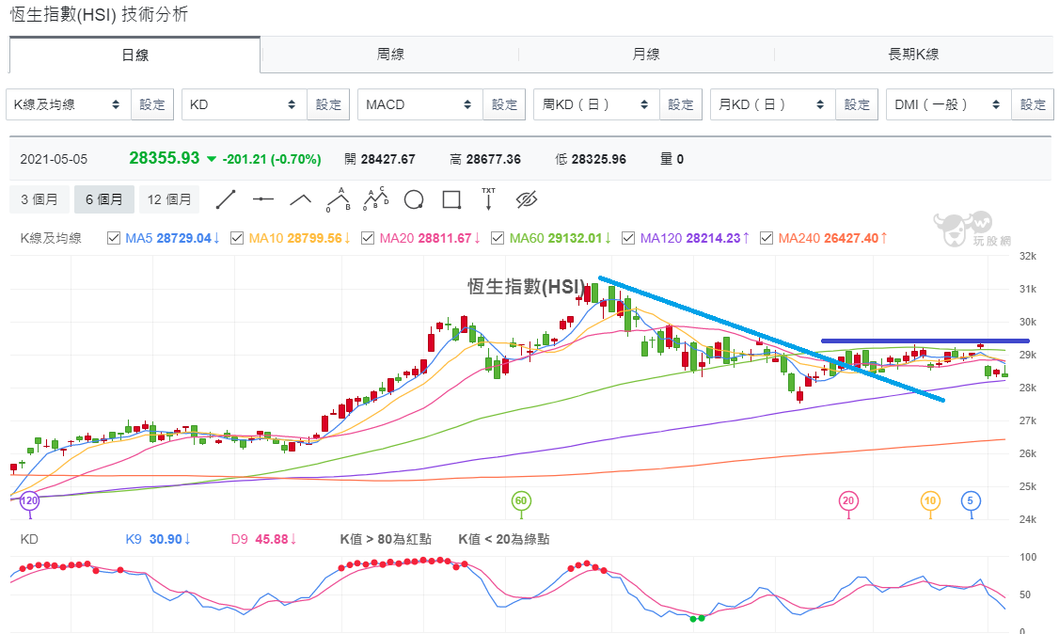This screenshot has height=634, width=1059.
Task: Open the 月KD(日) indicator dropdown
Action: pyautogui.click(x=773, y=104)
